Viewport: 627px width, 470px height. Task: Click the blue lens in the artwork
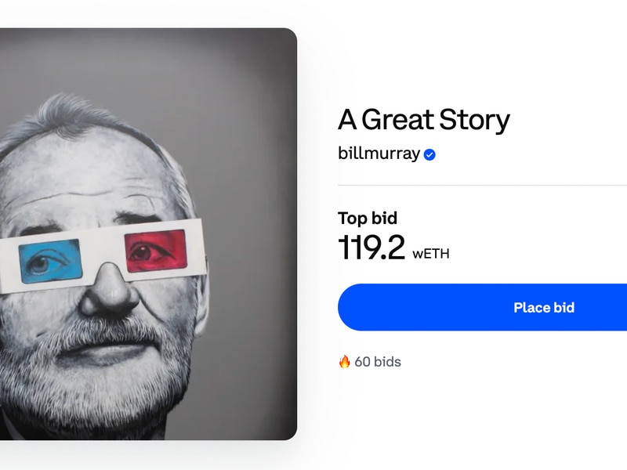point(50,261)
